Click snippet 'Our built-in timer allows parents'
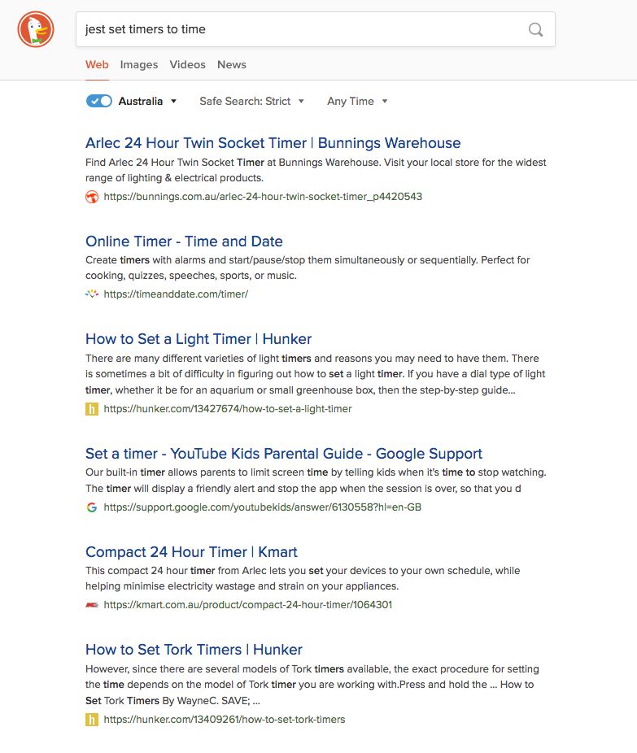Image resolution: width=637 pixels, height=753 pixels. 316,481
